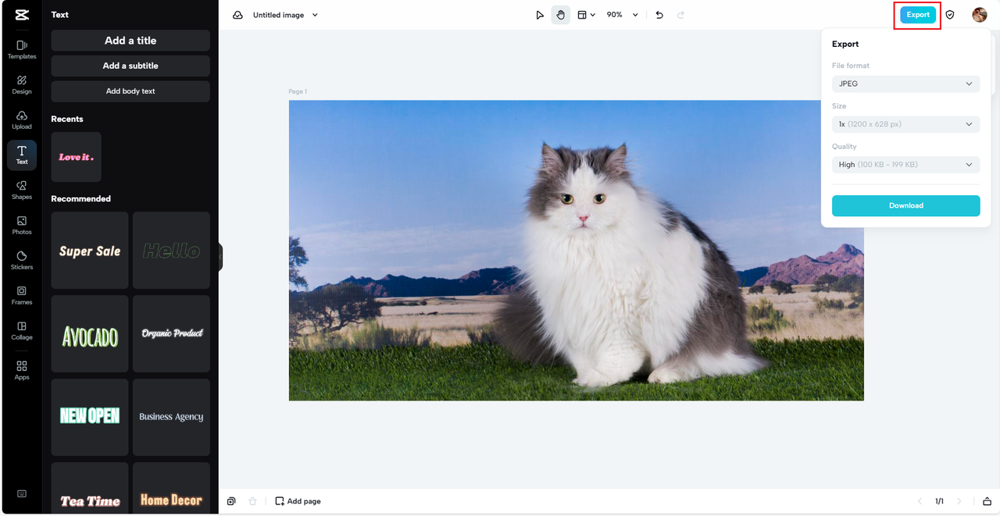The width and height of the screenshot is (1000, 516).
Task: Choose the Business Agency text preset
Action: (171, 417)
